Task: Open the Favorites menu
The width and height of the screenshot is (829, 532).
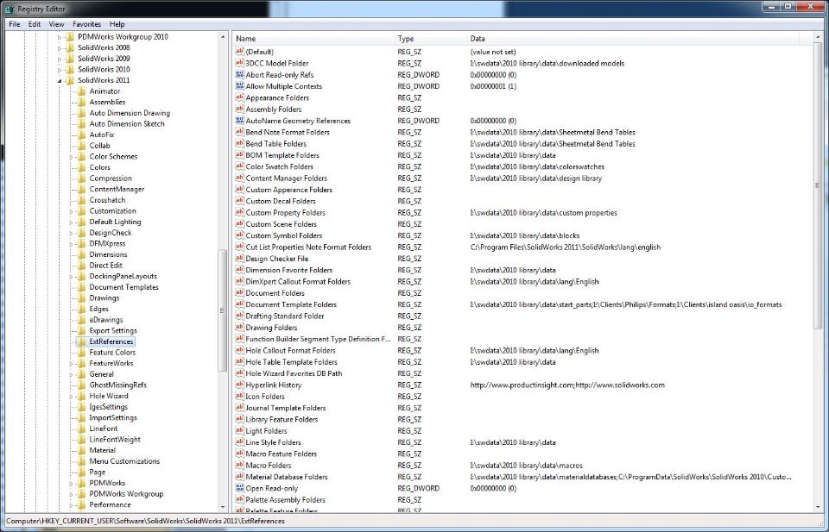Action: 86,24
